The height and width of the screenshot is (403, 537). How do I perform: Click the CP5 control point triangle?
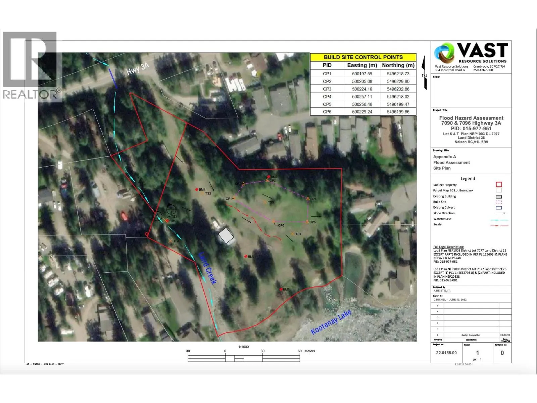307,222
